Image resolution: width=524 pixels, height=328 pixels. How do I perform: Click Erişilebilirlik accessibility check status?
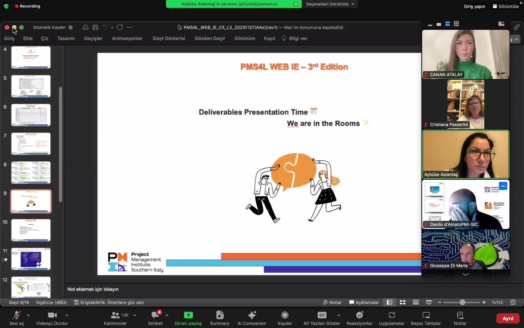[109, 302]
